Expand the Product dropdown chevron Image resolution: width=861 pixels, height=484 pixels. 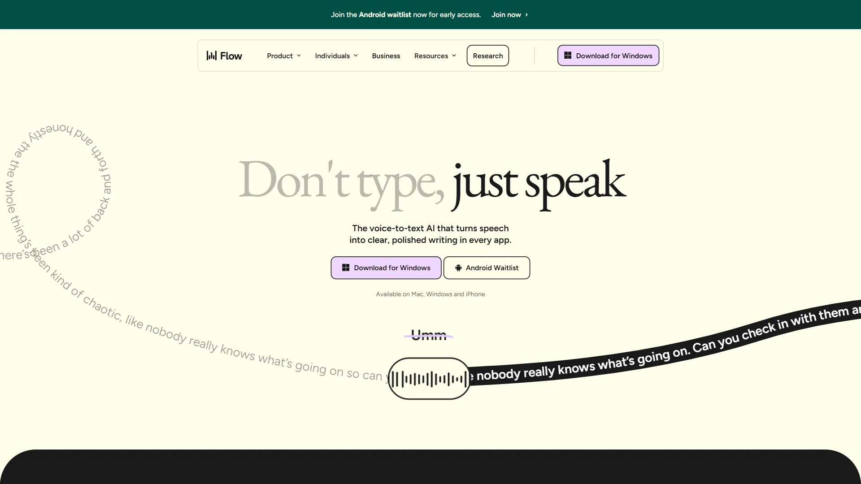click(299, 56)
